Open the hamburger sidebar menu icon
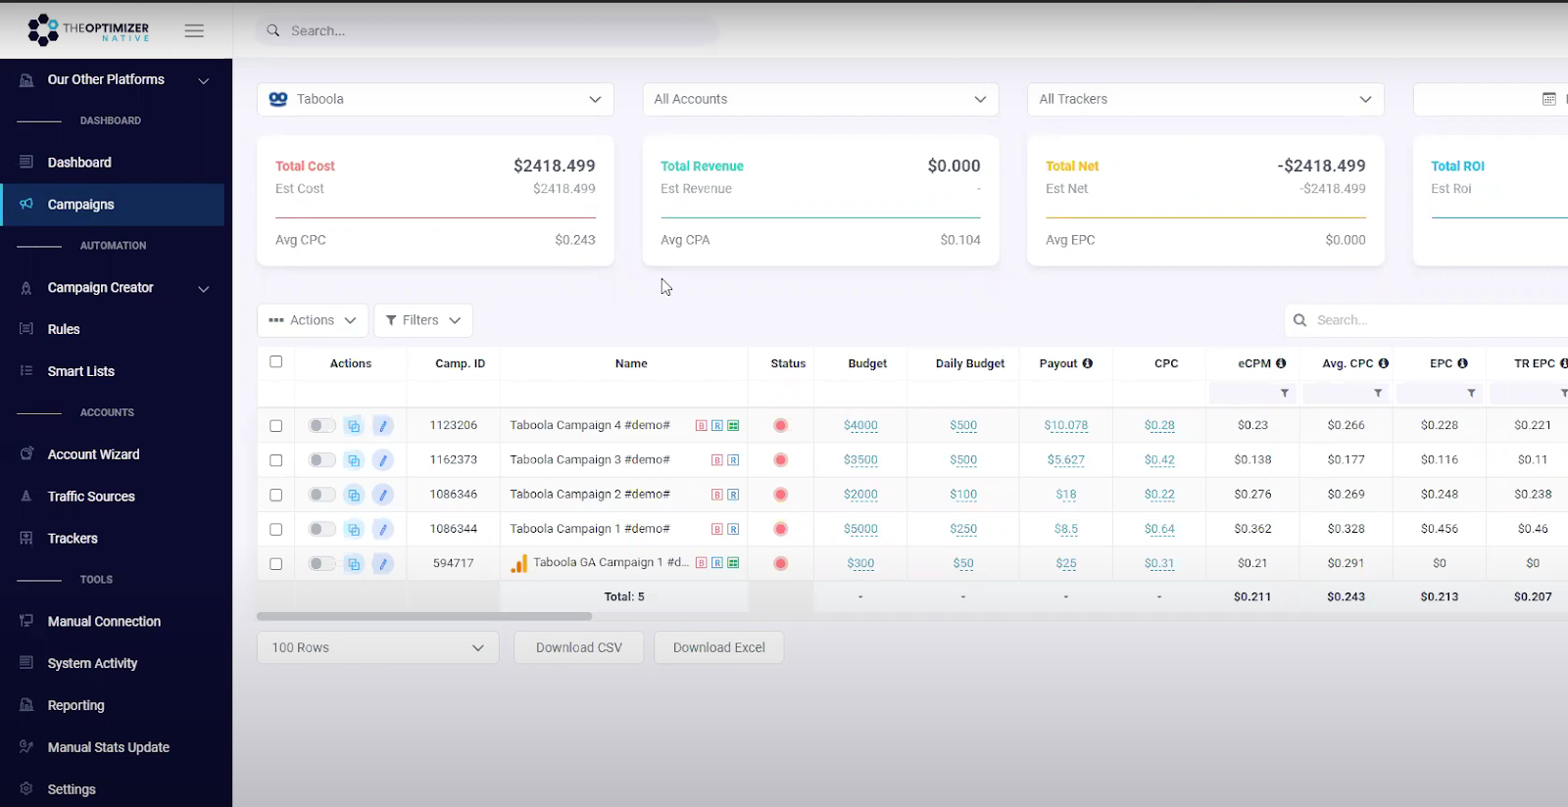1568x807 pixels. tap(194, 31)
